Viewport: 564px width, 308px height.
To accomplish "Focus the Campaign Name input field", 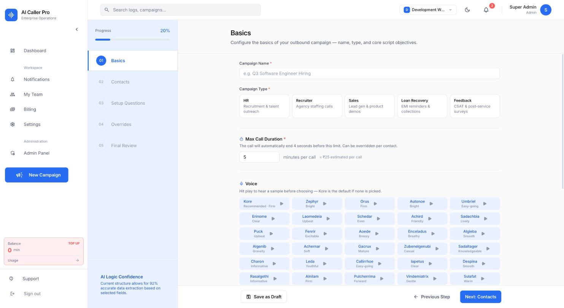I will click(x=369, y=74).
